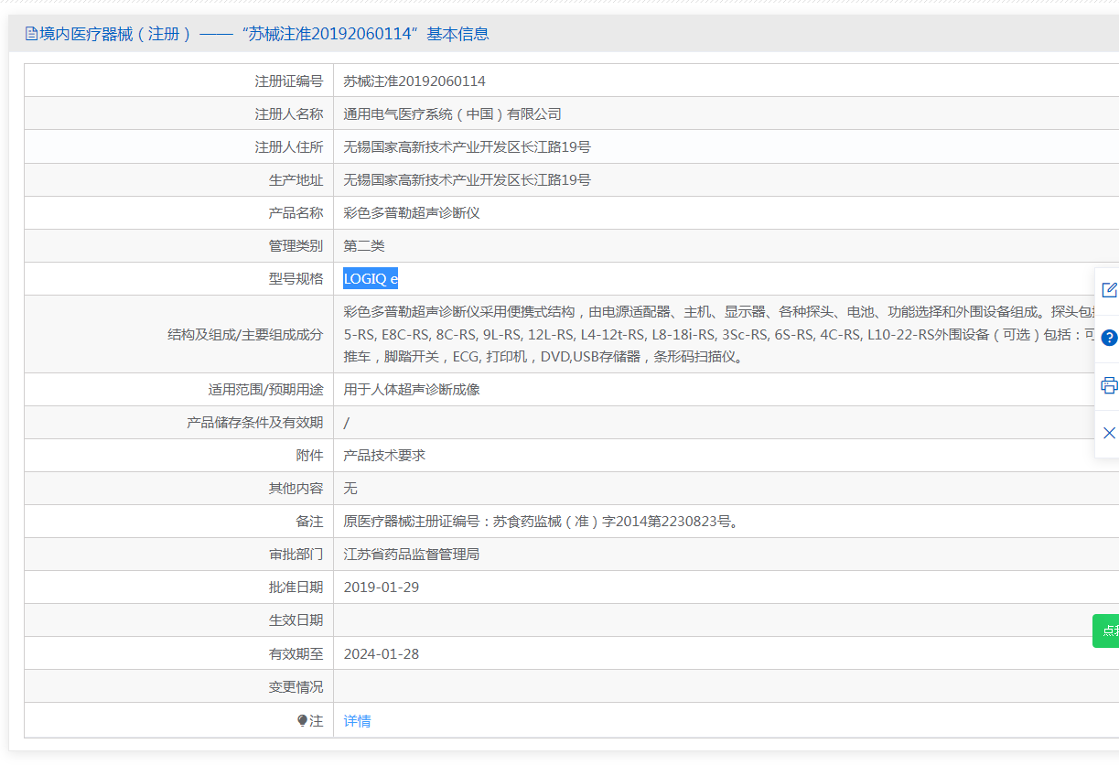1119x776 pixels.
Task: Click the 生产地址 address value
Action: (467, 179)
